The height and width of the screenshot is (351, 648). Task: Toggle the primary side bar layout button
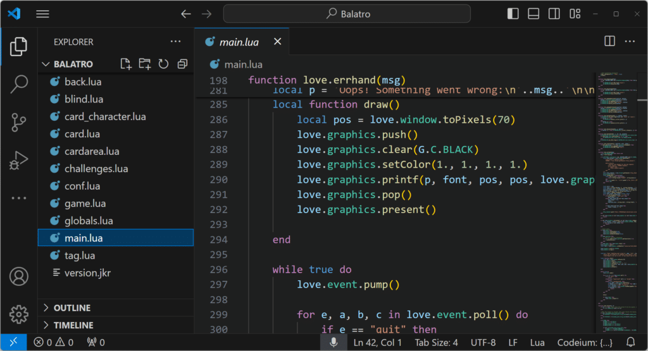click(513, 14)
